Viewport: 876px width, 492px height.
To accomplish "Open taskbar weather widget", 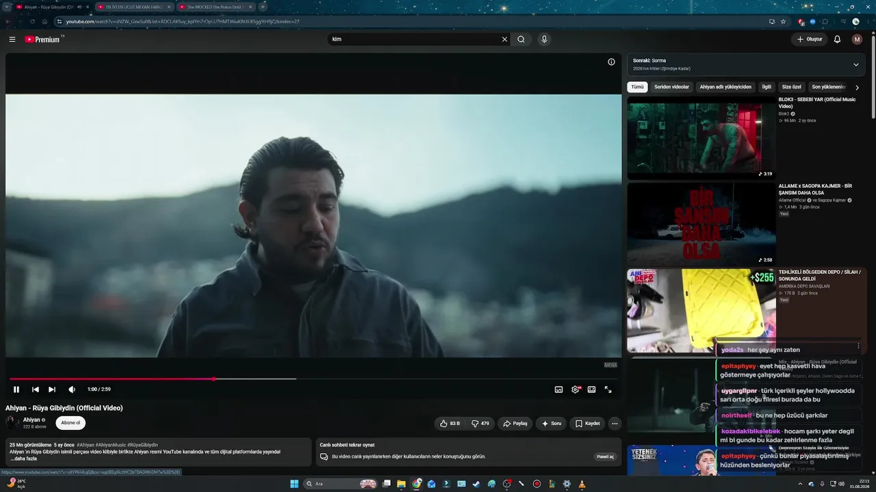I will coord(16,484).
